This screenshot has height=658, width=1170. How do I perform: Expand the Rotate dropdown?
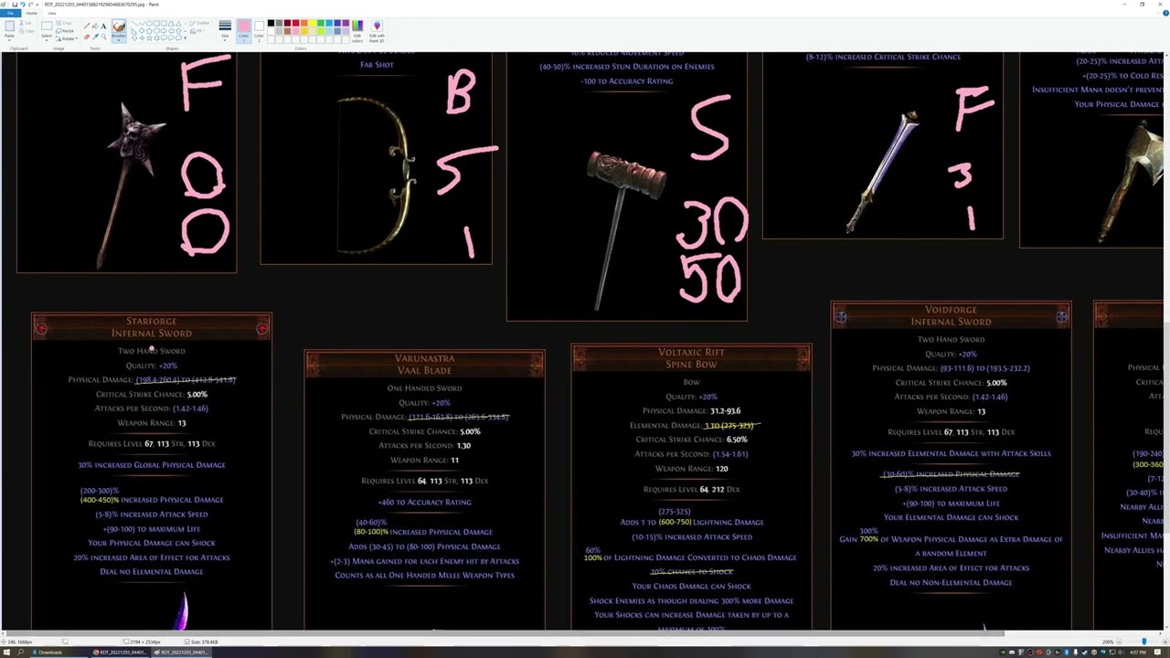(76, 38)
